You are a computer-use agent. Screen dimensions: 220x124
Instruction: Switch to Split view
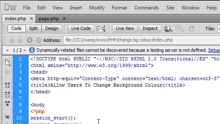click(33, 29)
